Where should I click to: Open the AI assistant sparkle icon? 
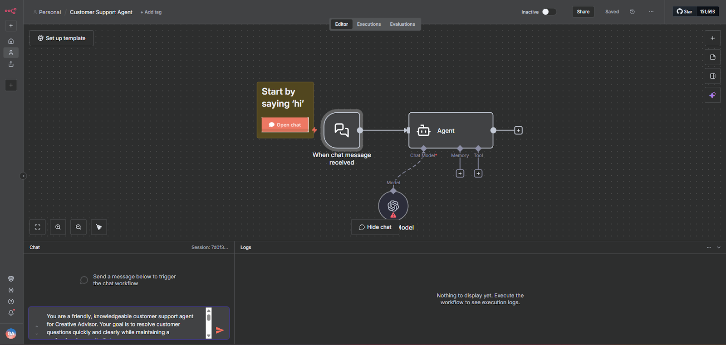point(712,95)
